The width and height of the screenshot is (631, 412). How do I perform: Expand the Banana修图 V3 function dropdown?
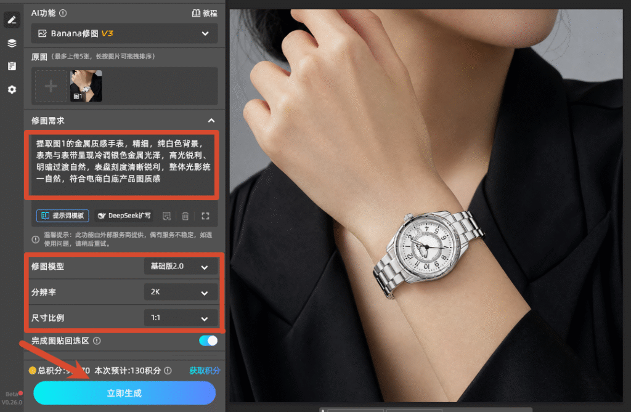[x=124, y=33]
